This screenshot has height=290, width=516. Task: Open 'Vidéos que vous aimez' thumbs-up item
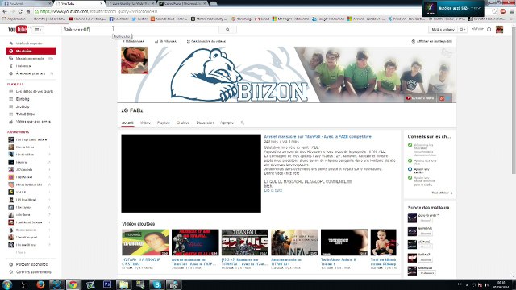tap(31, 122)
